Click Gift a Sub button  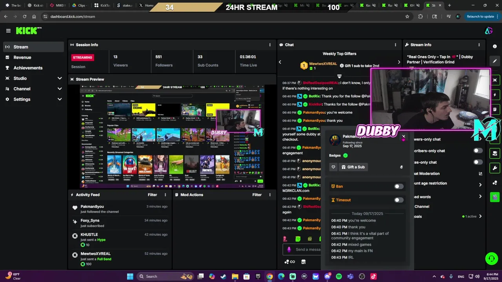coord(353,167)
